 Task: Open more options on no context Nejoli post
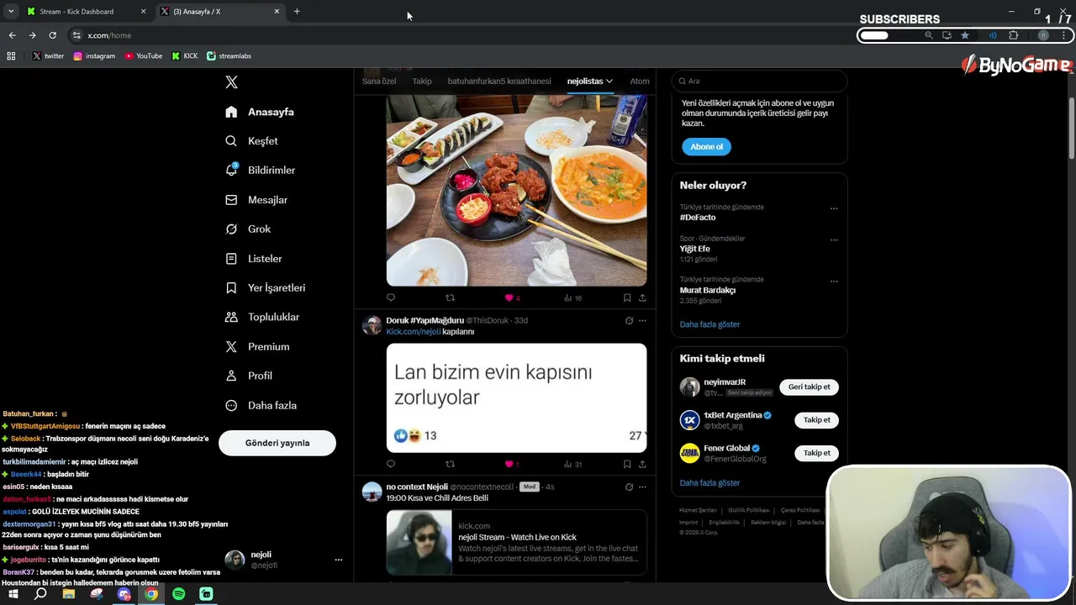click(x=642, y=487)
